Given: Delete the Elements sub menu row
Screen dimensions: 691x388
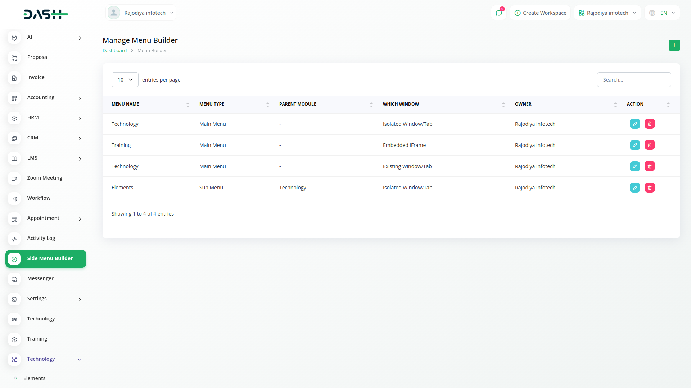Looking at the screenshot, I should point(650,188).
